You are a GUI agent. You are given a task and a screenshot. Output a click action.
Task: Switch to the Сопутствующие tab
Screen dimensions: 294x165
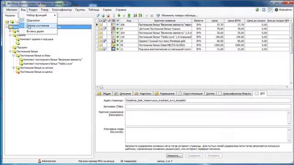pyautogui.click(x=191, y=93)
